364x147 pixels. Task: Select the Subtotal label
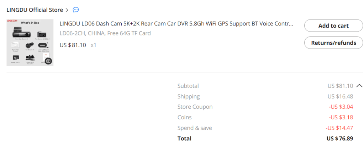pyautogui.click(x=188, y=86)
